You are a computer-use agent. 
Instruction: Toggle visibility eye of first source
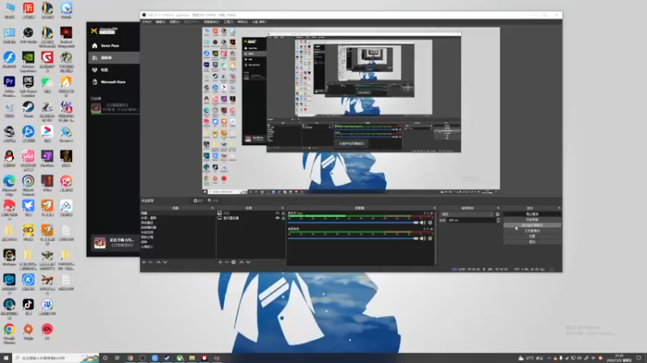pos(277,213)
